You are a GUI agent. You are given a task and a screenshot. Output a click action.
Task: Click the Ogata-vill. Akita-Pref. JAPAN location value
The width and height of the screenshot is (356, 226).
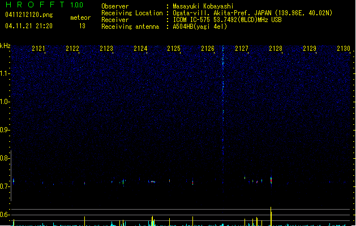252,13
